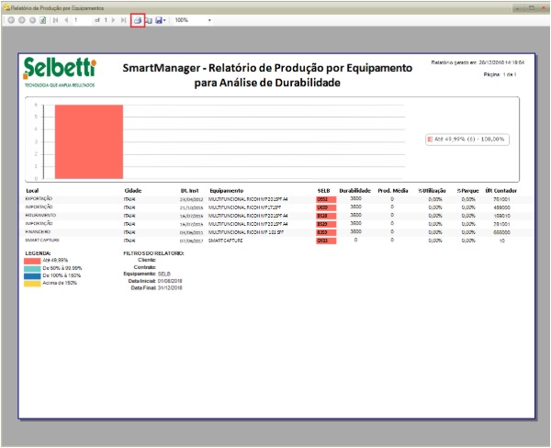Click Data Inicial value 01/06/2018
This screenshot has width=551, height=448.
170,281
